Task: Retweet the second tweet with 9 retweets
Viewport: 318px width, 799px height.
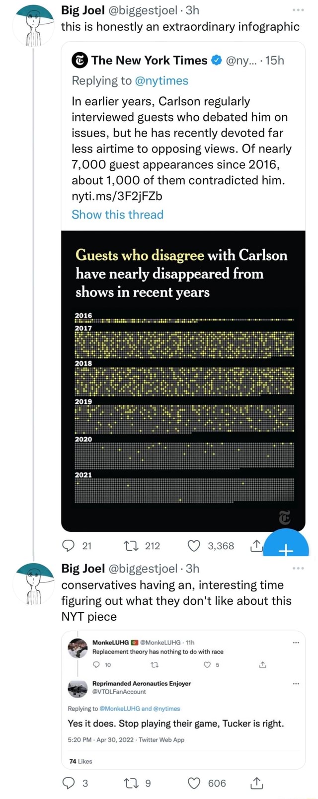Action: coord(130,783)
